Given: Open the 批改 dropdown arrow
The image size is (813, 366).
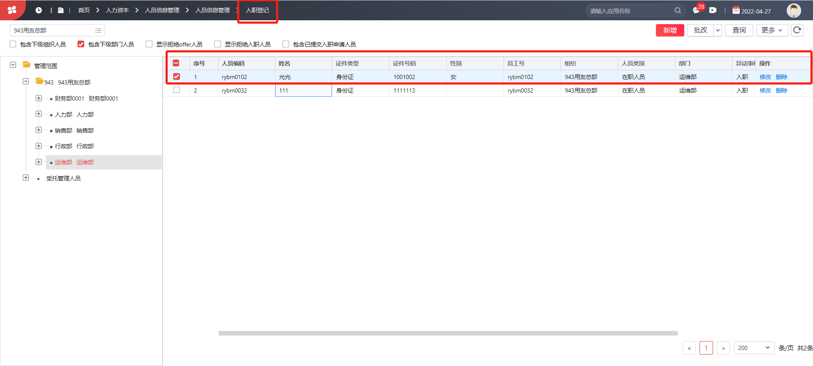Looking at the screenshot, I should coord(718,30).
